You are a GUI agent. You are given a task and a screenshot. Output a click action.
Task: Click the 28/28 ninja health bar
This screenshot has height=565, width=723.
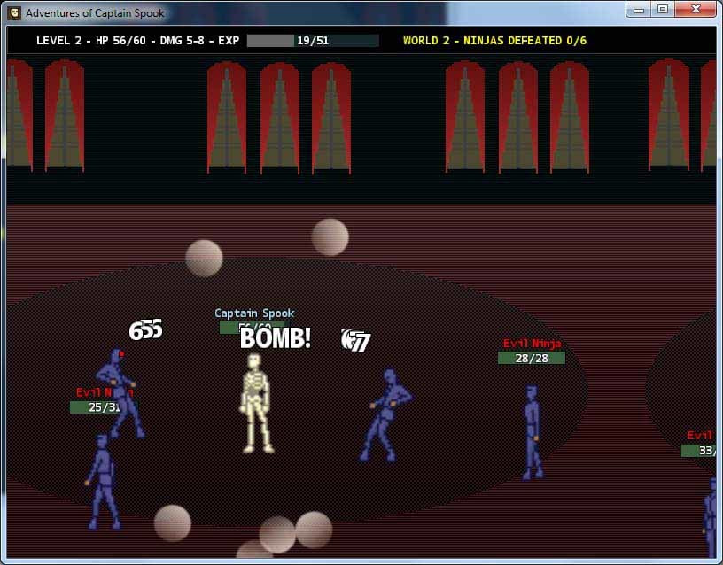532,358
